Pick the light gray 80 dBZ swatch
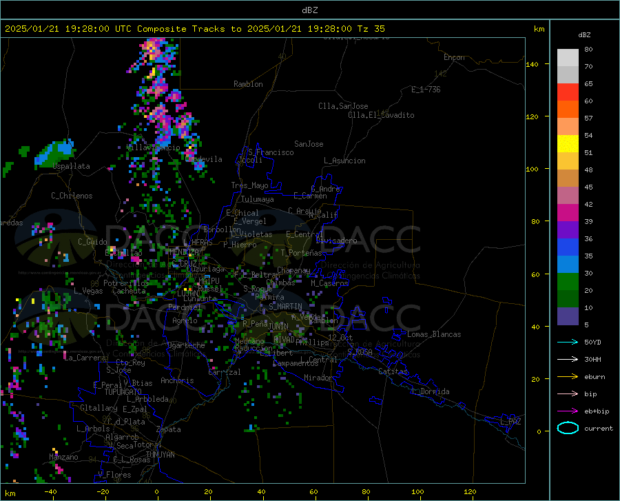Viewport: 620px width, 501px height. point(568,58)
